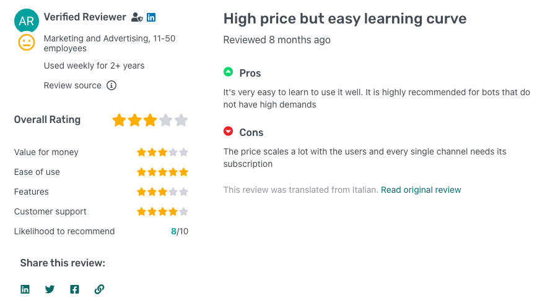This screenshot has width=545, height=301.
Task: Show the Review source info tooltip
Action: (111, 85)
